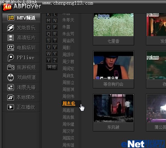Filter artists by letter Y
Image resolution: width=166 pixels, height=148 pixels.
[48, 60]
